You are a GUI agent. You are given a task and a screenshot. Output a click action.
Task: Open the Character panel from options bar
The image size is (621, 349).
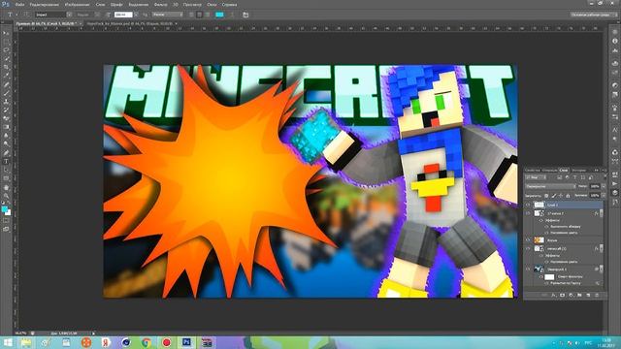tap(245, 15)
